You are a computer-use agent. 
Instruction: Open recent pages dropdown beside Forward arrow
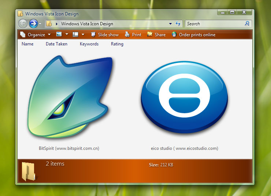point(40,24)
